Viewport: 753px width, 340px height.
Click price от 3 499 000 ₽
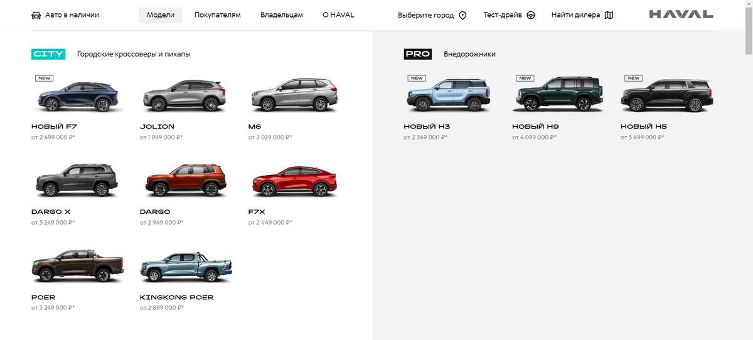tap(643, 137)
